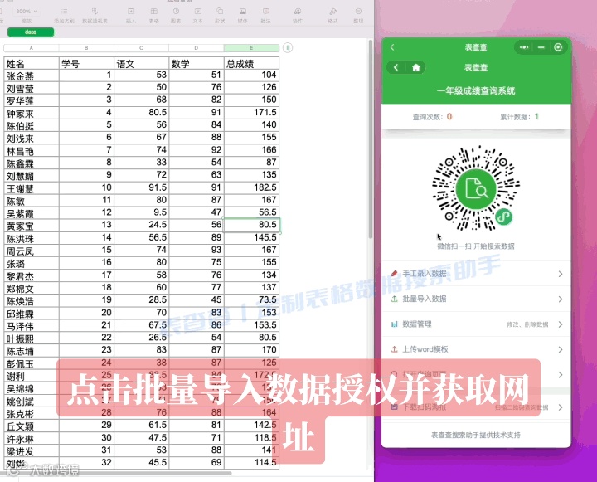This screenshot has height=482, width=597.
Task: Open 批量导入数据 batch import option
Action: coord(476,299)
